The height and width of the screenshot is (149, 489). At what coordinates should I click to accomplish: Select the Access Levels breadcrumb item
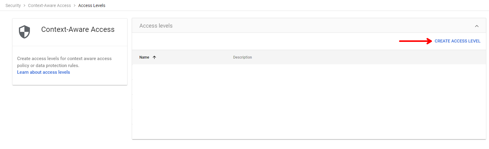92,5
